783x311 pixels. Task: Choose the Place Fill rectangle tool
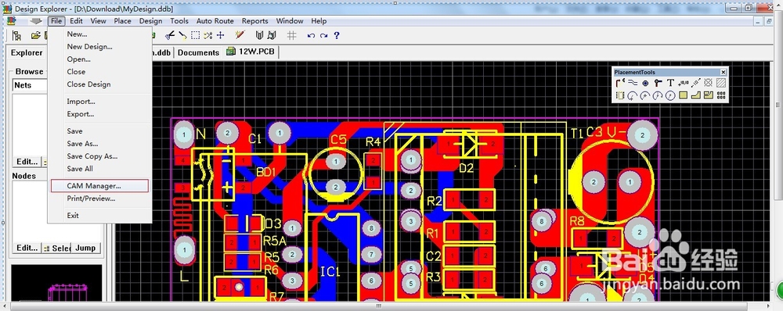click(x=683, y=95)
